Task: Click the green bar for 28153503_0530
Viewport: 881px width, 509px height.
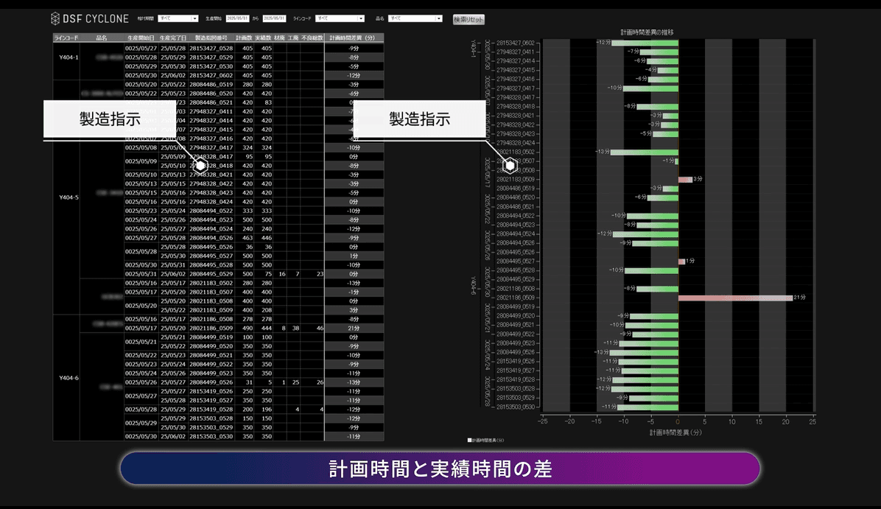Action: [647, 407]
